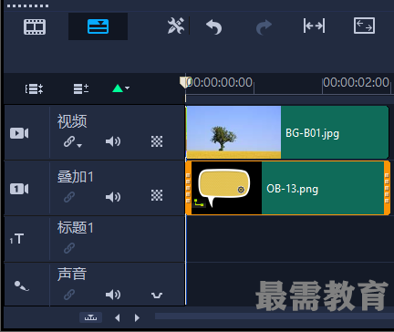Switch to Storyboard view
This screenshot has width=394, height=332.
(x=35, y=26)
